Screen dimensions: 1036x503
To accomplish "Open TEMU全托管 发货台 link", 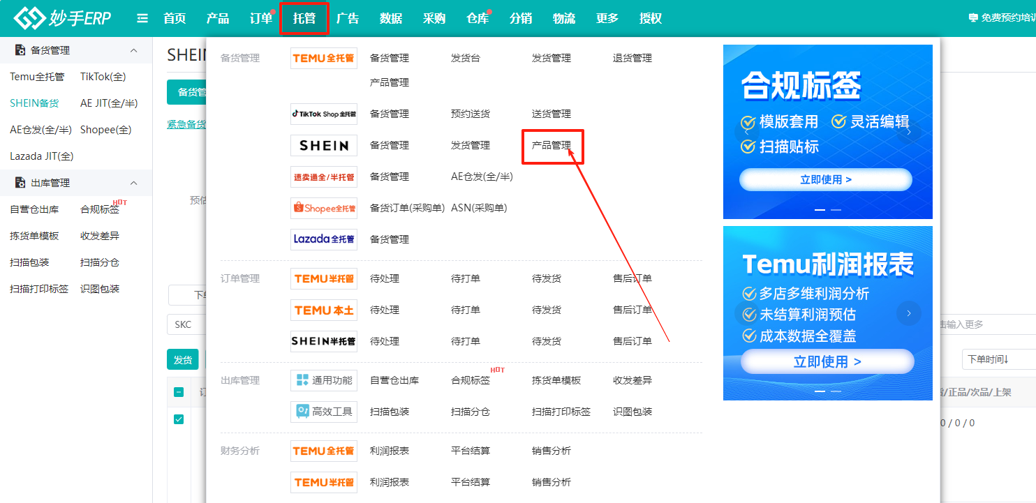I will tap(466, 58).
